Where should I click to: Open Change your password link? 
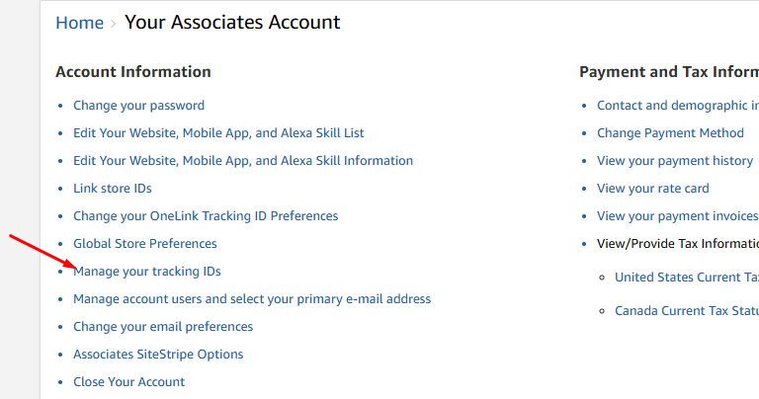click(x=139, y=106)
